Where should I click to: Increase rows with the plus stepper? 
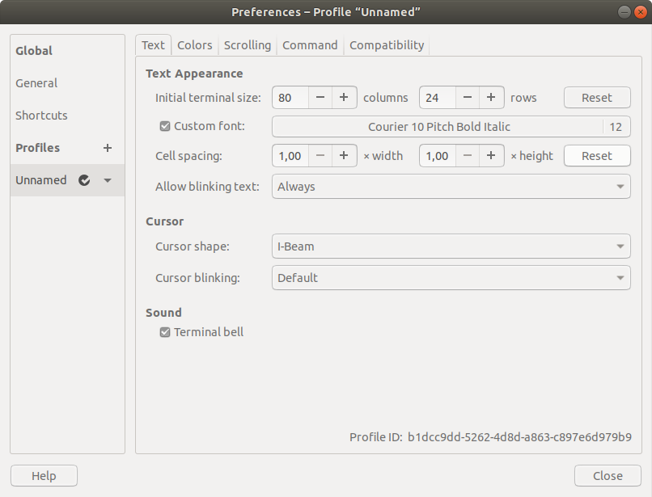click(x=490, y=97)
